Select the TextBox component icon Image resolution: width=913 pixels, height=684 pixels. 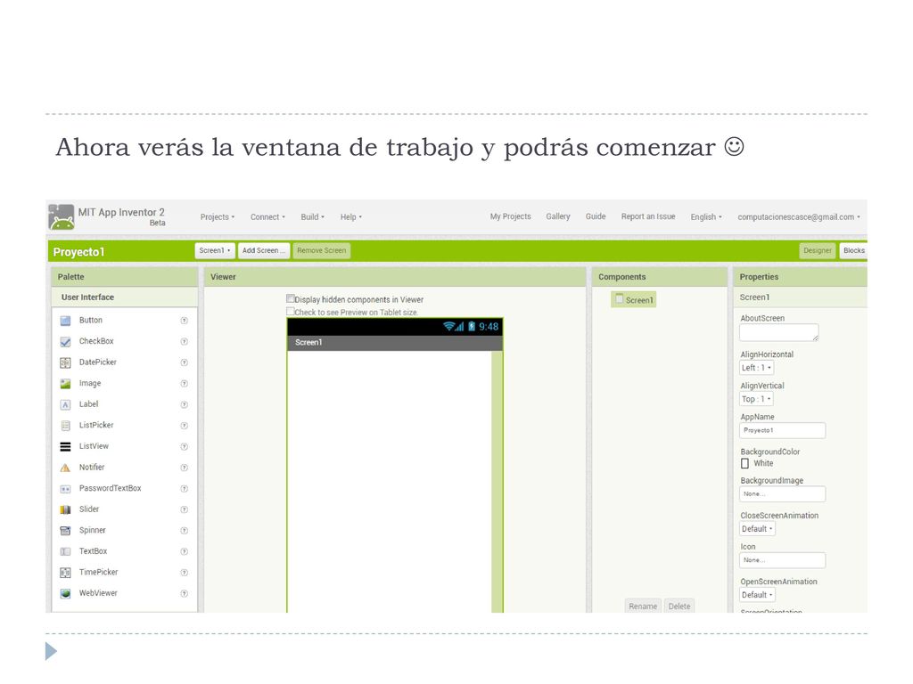click(65, 551)
